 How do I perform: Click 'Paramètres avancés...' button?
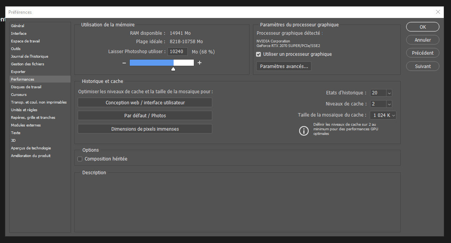coord(284,66)
